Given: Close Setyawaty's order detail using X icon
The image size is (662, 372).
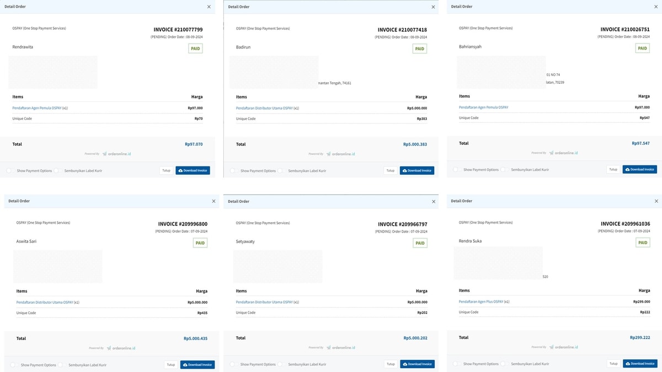Looking at the screenshot, I should click(434, 202).
